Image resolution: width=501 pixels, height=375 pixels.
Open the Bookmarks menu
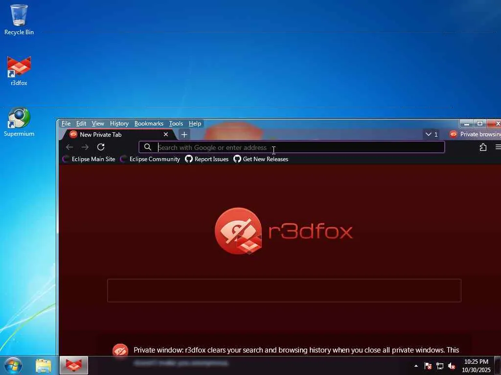149,124
